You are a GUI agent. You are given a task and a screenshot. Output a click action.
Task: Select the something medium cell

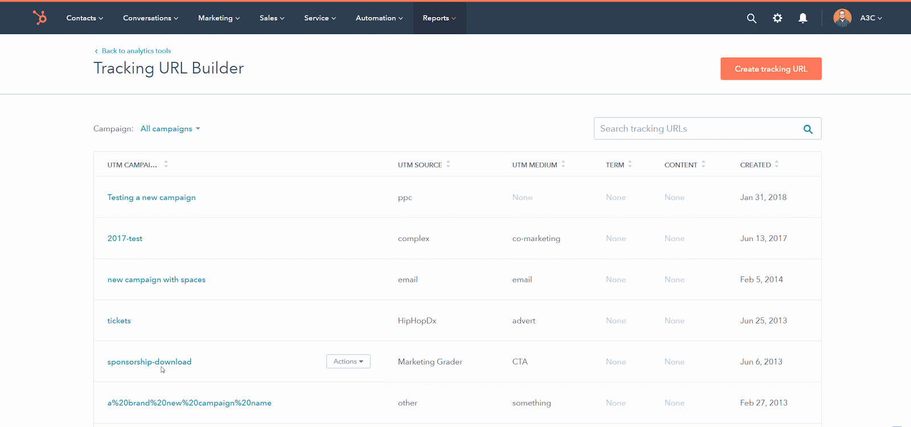(532, 403)
